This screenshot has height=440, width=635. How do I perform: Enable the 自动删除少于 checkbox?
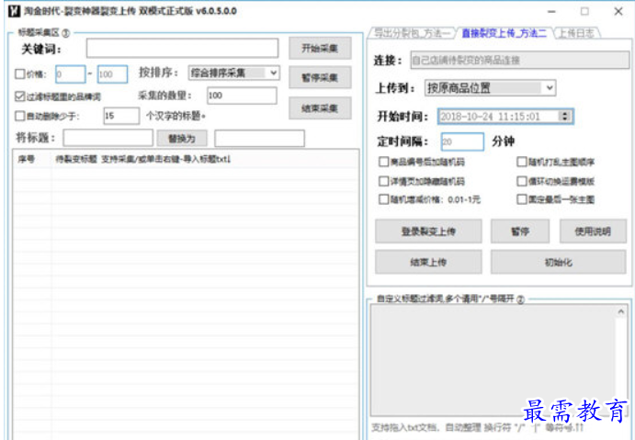tap(20, 116)
